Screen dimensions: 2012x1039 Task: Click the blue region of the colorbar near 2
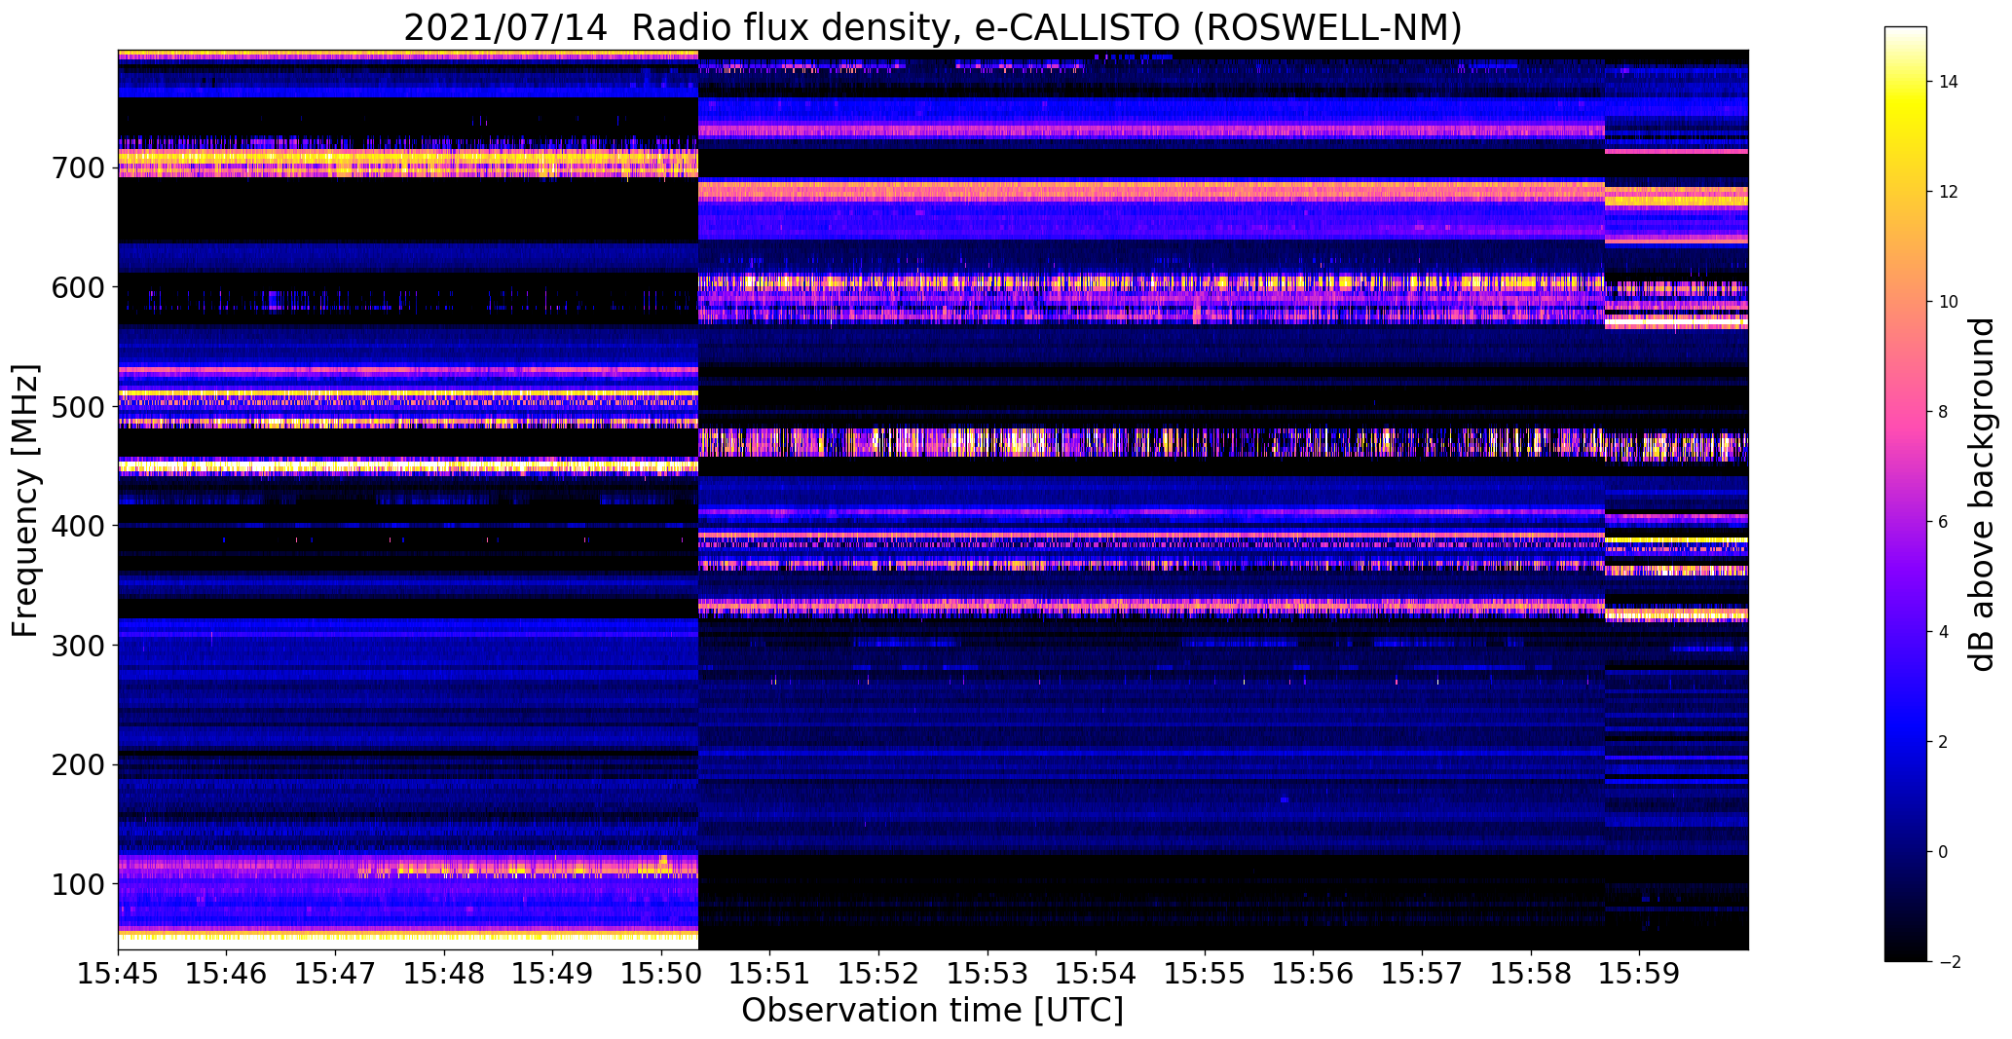(1905, 742)
